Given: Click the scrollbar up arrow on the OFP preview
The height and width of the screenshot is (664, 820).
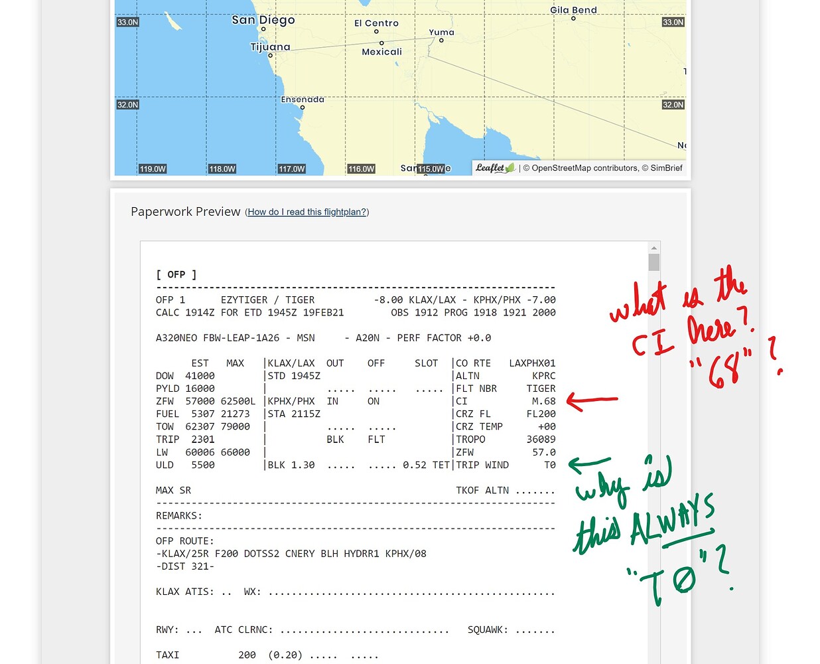Looking at the screenshot, I should 653,247.
